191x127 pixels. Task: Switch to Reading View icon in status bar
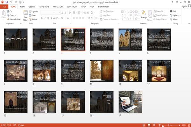(154, 125)
